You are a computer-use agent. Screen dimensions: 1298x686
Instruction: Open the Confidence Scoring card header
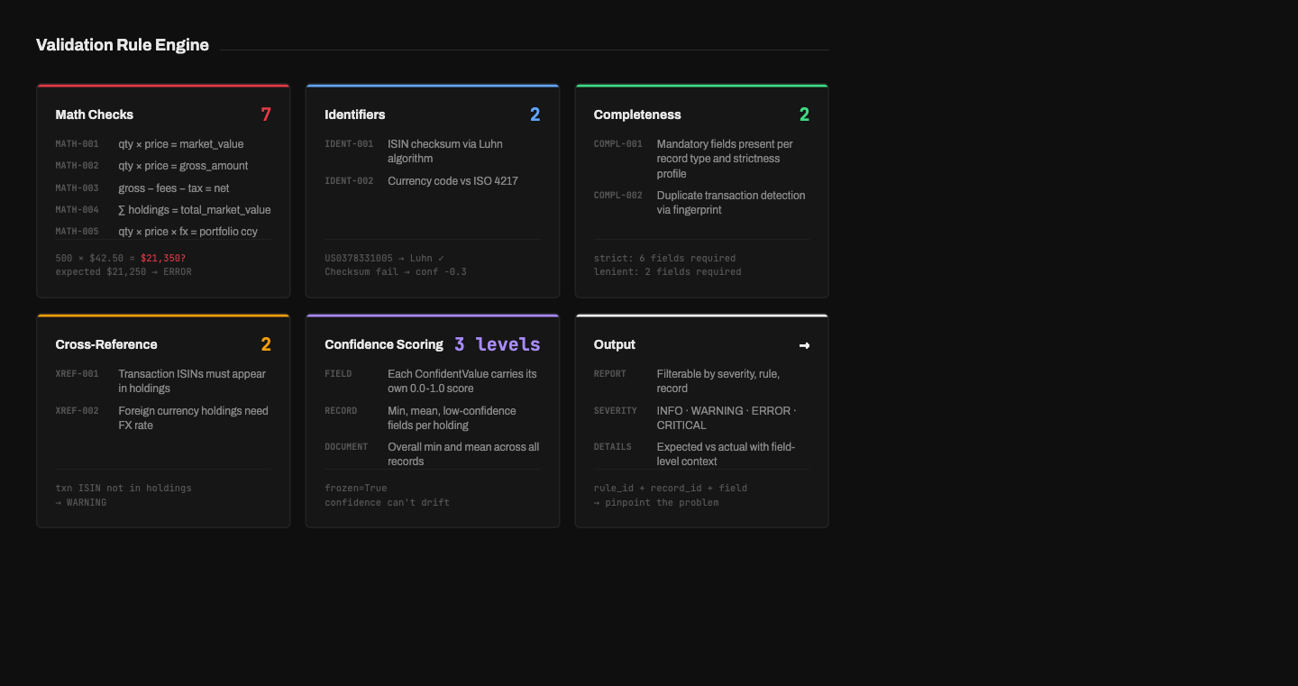pyautogui.click(x=384, y=344)
